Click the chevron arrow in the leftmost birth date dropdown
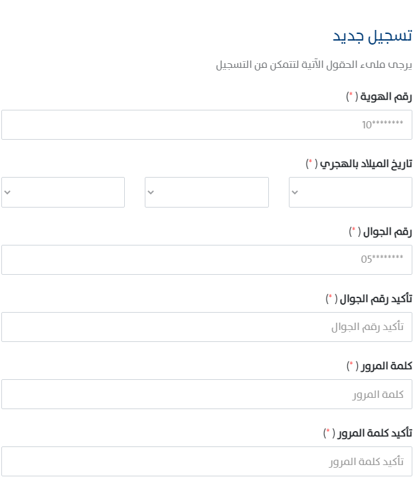417x487 pixels. point(7,192)
